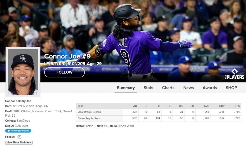The height and width of the screenshot is (148, 246).
Task: Click the career AB value 502
Action: tap(134, 118)
